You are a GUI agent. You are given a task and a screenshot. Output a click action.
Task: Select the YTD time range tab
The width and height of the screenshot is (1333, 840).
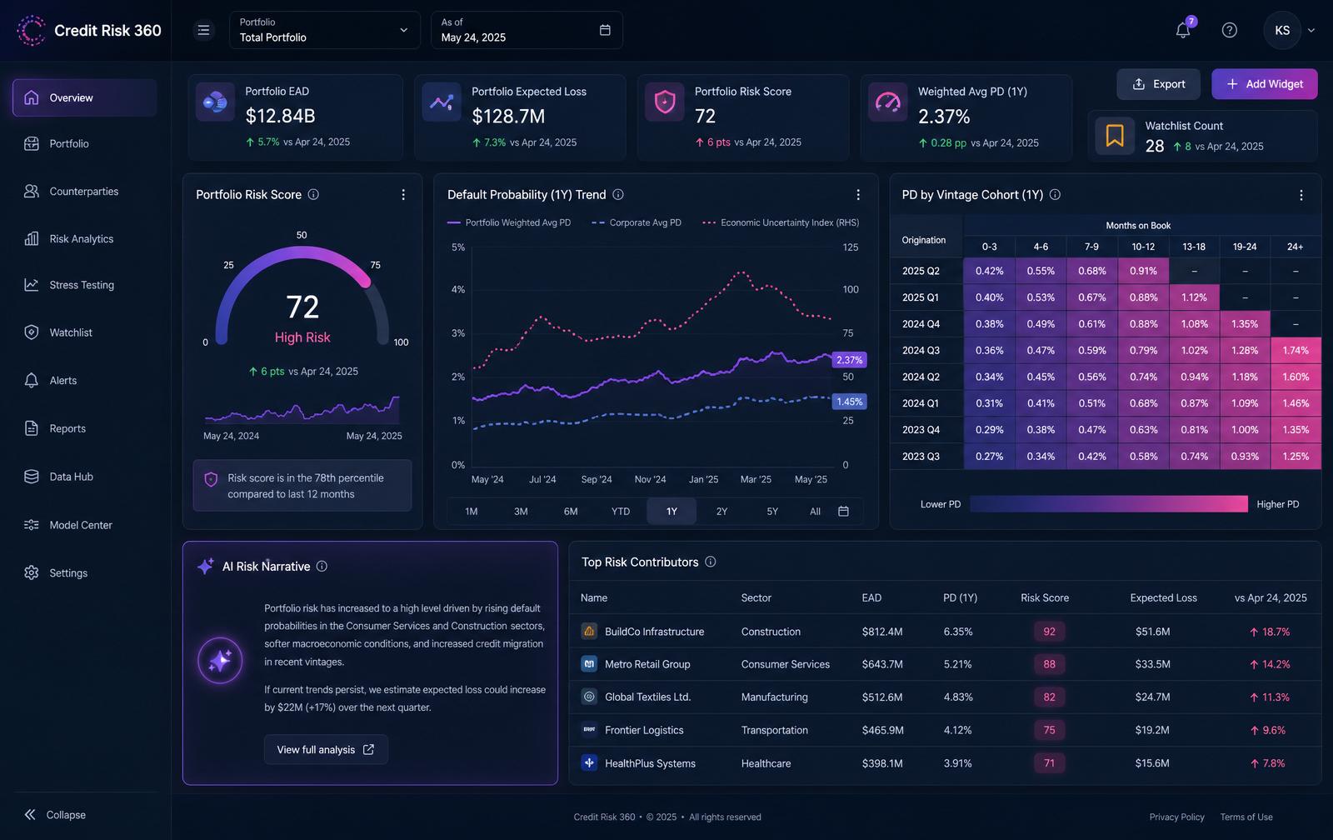[621, 511]
